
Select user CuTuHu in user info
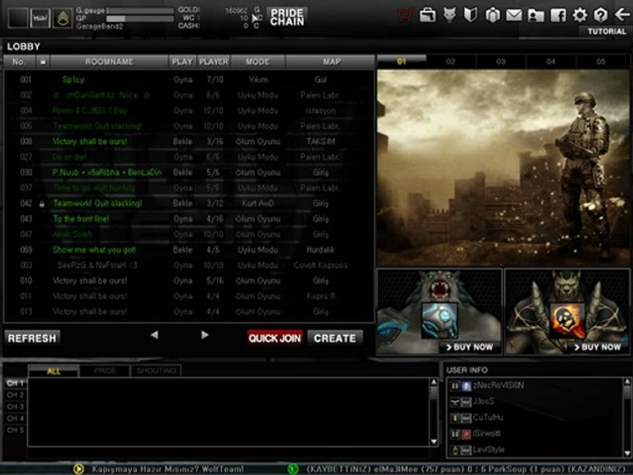click(x=535, y=418)
